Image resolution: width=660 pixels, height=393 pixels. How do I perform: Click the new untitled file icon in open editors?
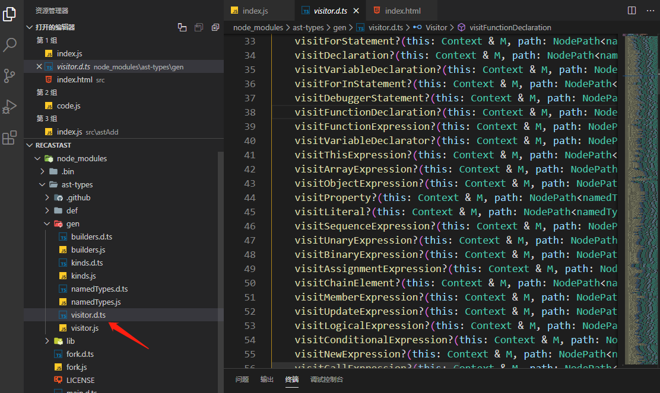click(x=182, y=27)
